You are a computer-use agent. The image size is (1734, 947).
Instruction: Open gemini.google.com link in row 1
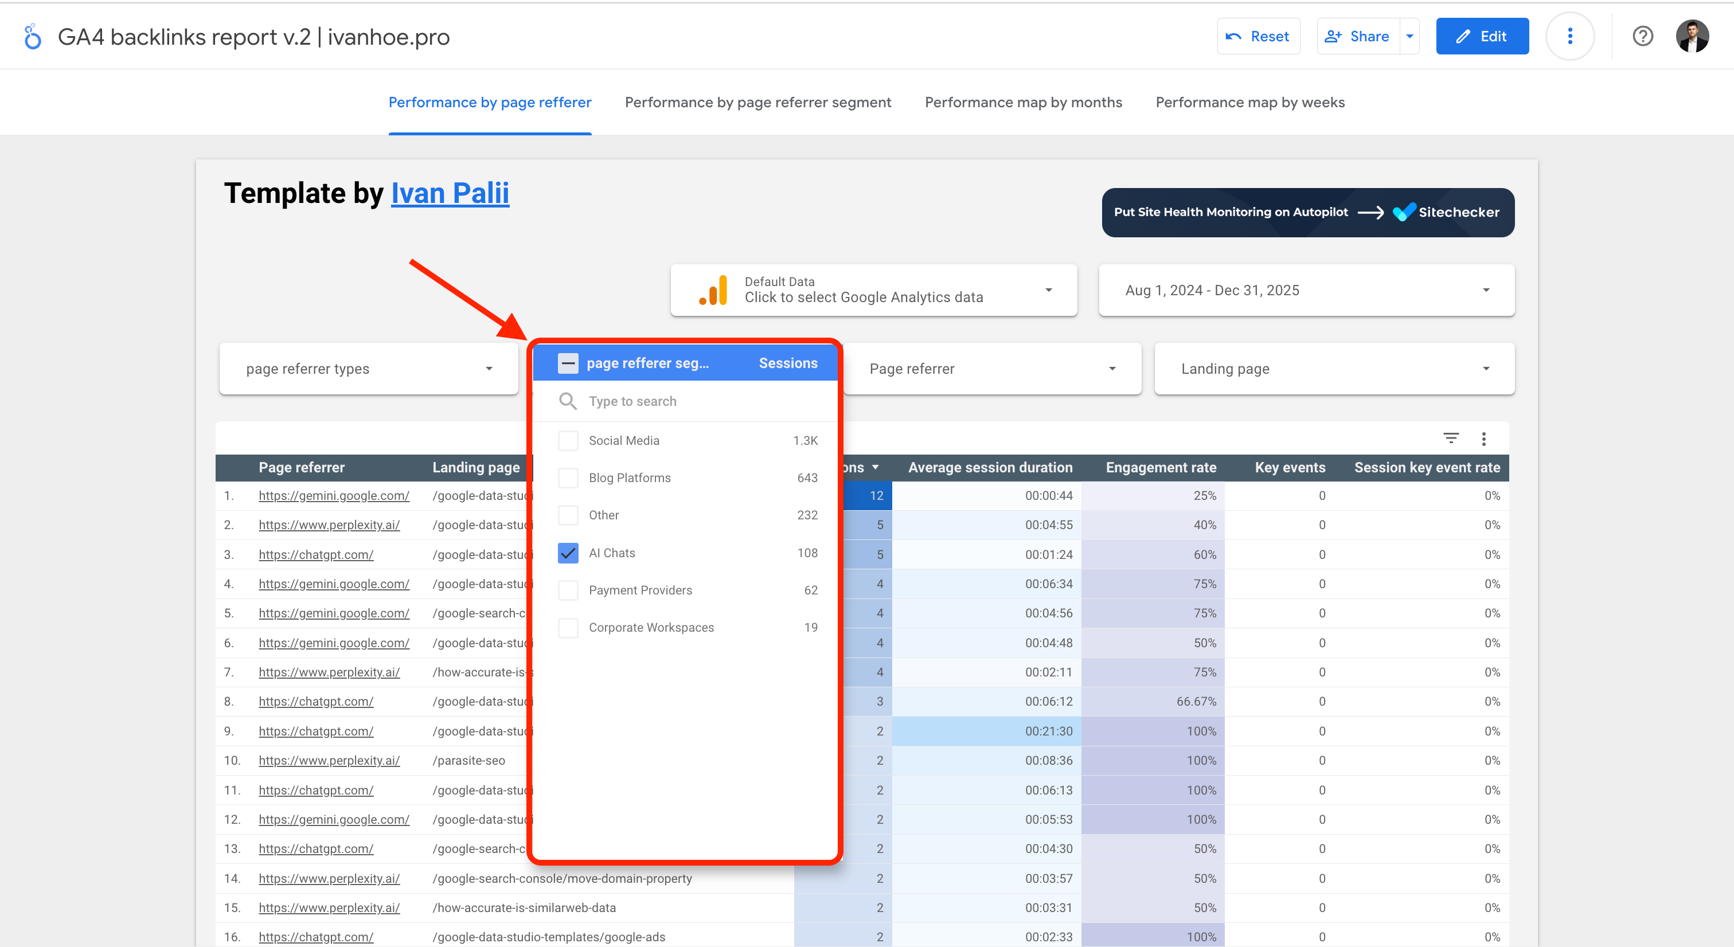(x=334, y=495)
